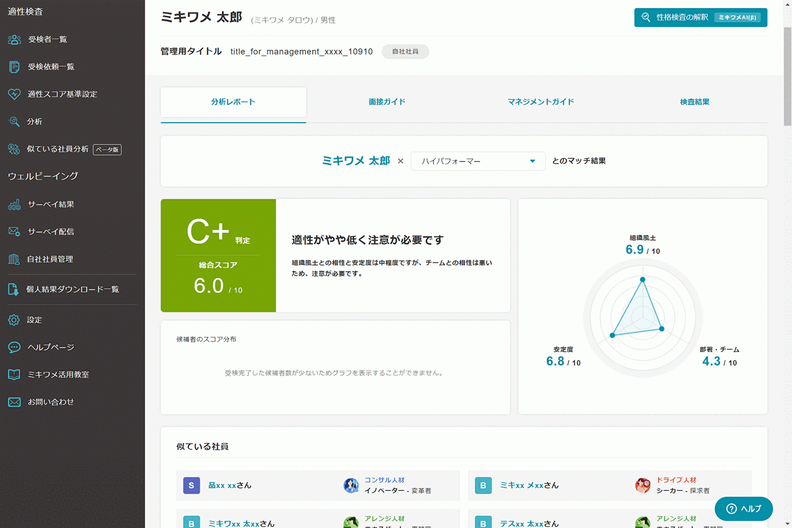This screenshot has width=792, height=528.
Task: Open the 分析 magnifier icon
Action: pyautogui.click(x=14, y=122)
